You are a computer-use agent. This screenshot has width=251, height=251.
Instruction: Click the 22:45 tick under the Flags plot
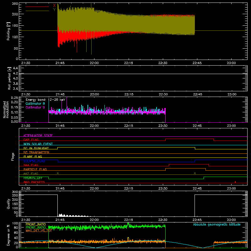[197, 189]
